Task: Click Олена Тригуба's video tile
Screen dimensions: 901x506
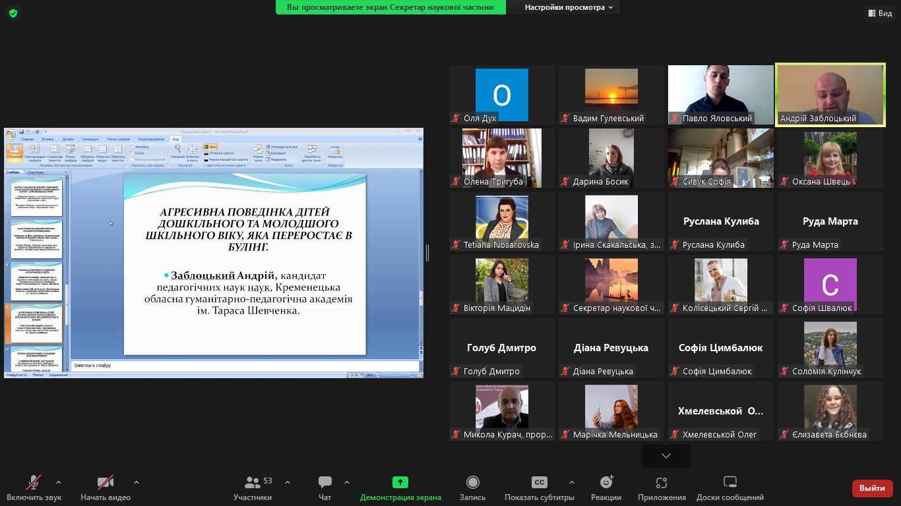Action: pos(501,157)
